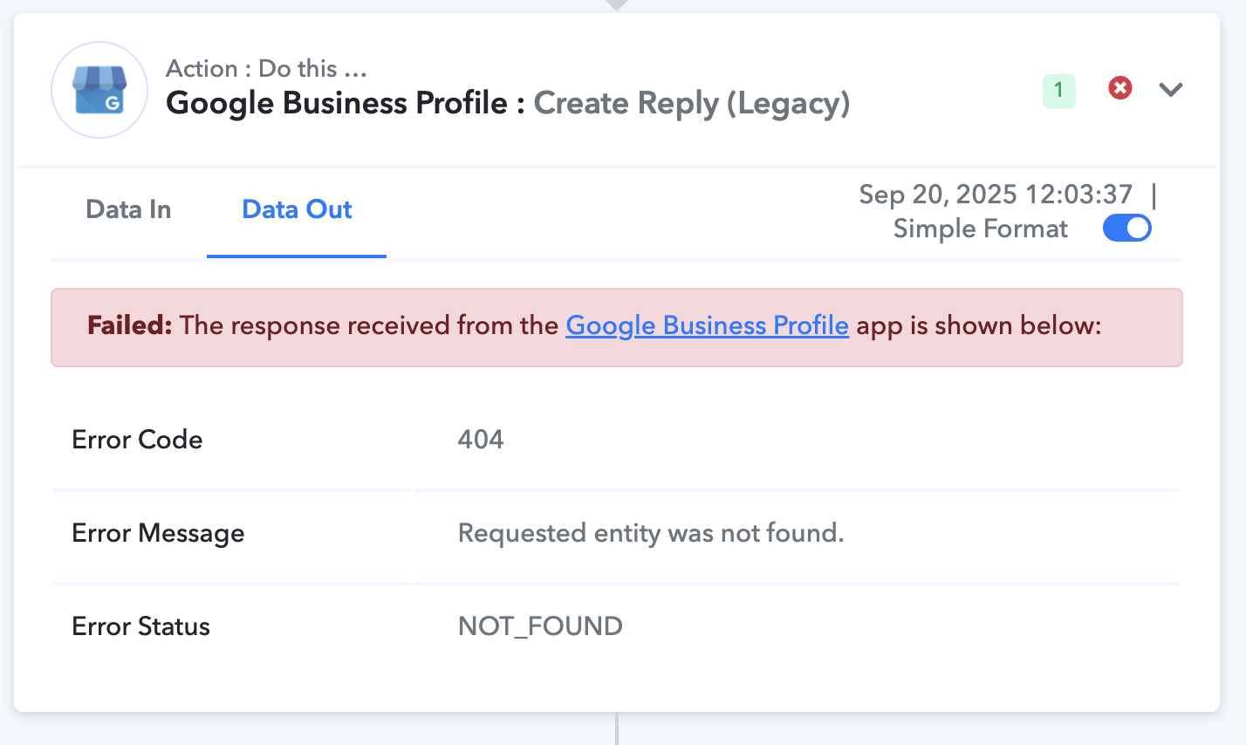Click the Sep 20, 2025 12:03:37 timestamp
The width and height of the screenshot is (1246, 745).
pos(996,194)
